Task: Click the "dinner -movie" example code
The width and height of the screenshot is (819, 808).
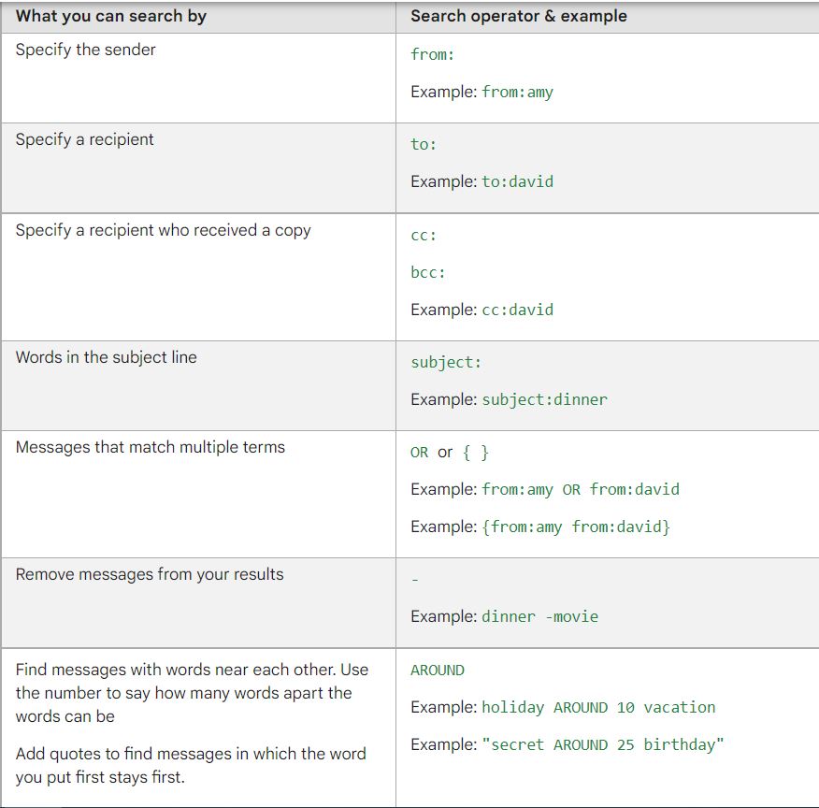Action: tap(539, 616)
